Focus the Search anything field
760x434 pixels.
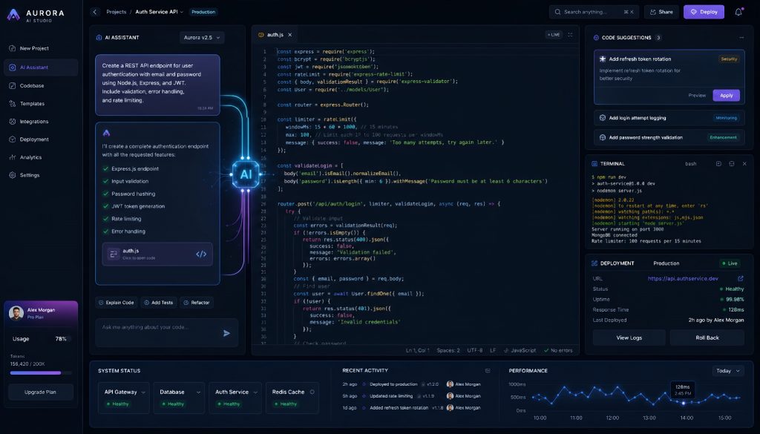click(x=594, y=12)
